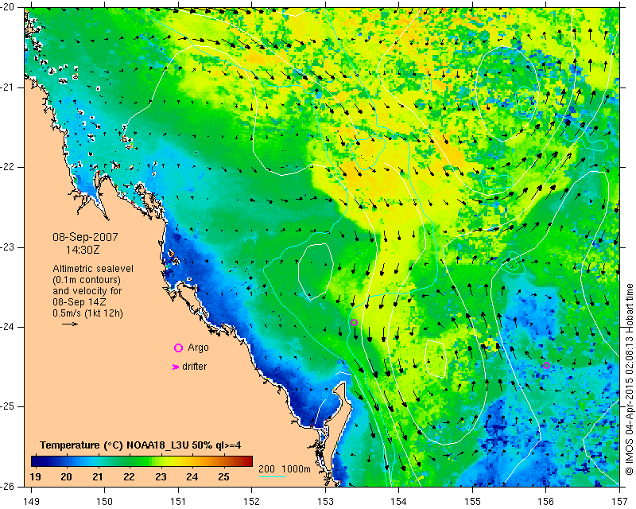Viewport: 636px width, 509px height.
Task: Click the cyan 200m depth contour legend line
Action: click(272, 476)
